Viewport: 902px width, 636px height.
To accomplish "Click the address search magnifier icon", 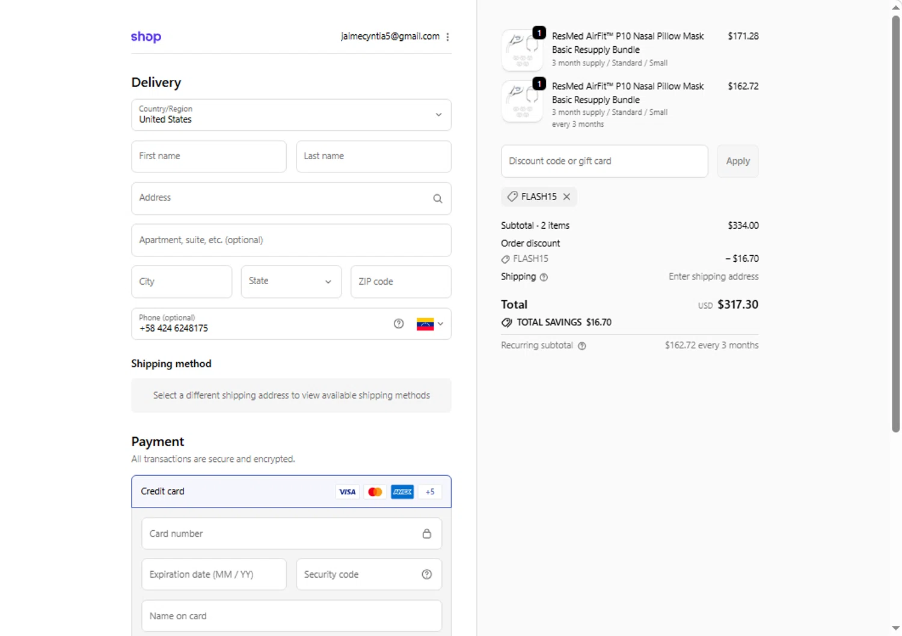I will click(438, 199).
